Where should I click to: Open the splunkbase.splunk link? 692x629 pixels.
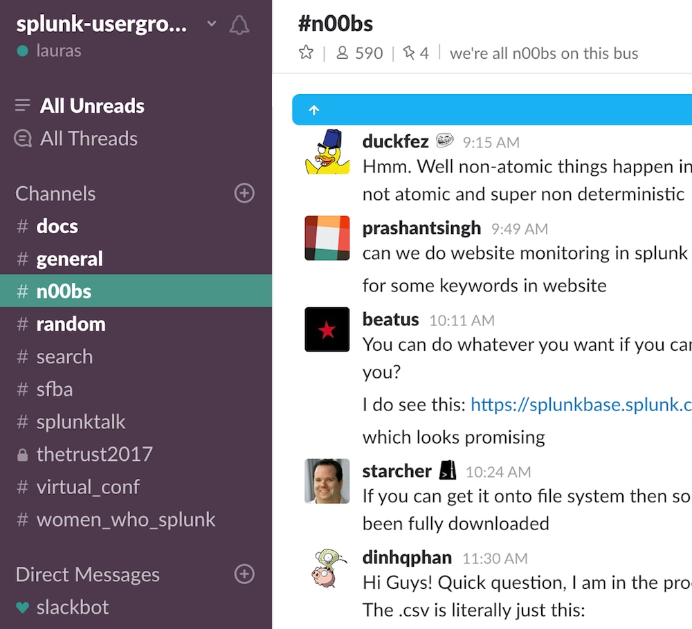pyautogui.click(x=581, y=404)
